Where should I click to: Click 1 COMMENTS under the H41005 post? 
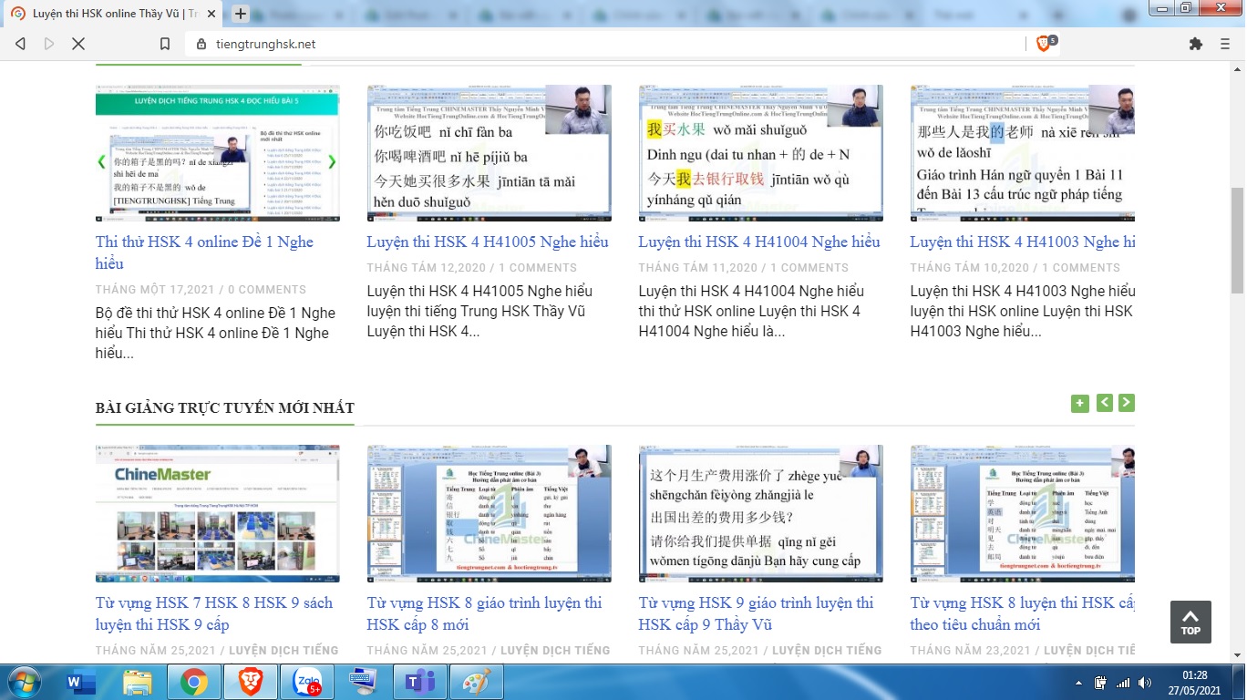(538, 267)
